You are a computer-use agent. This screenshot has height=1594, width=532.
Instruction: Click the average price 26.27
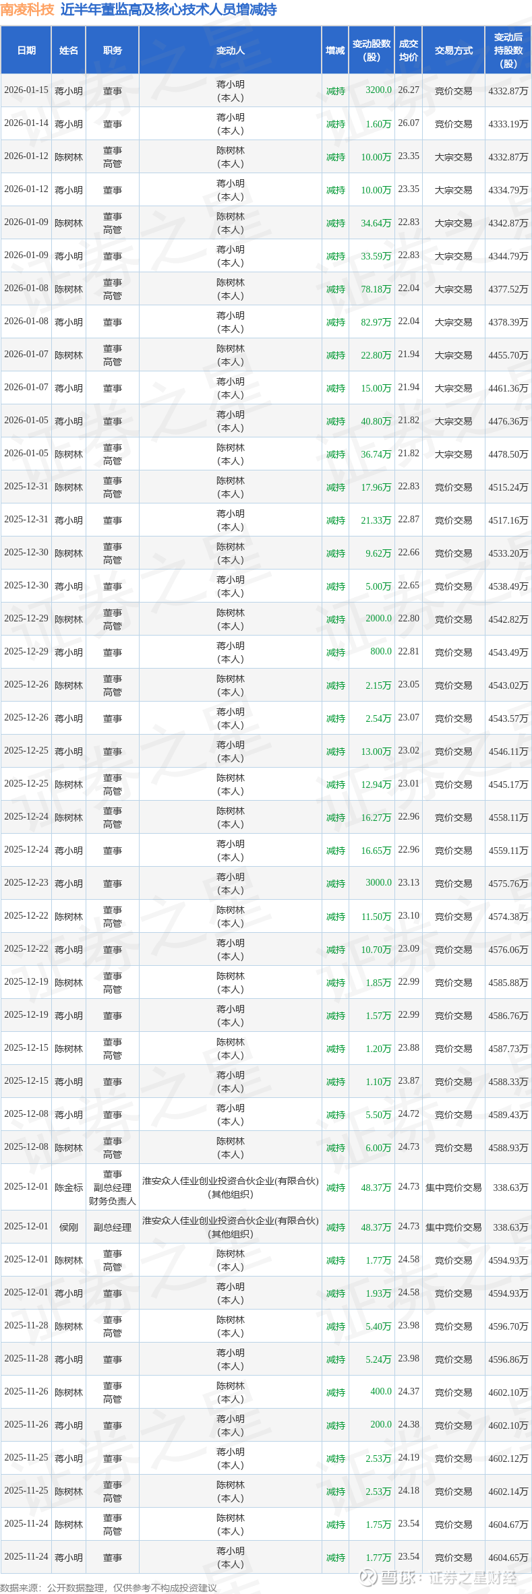[x=409, y=90]
